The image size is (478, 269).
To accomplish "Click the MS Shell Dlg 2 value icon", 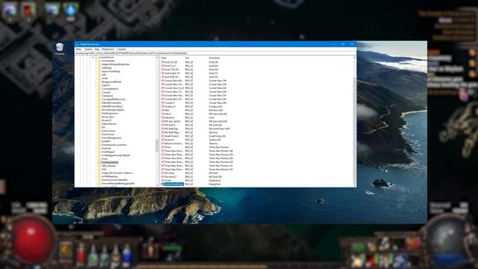I will [163, 132].
